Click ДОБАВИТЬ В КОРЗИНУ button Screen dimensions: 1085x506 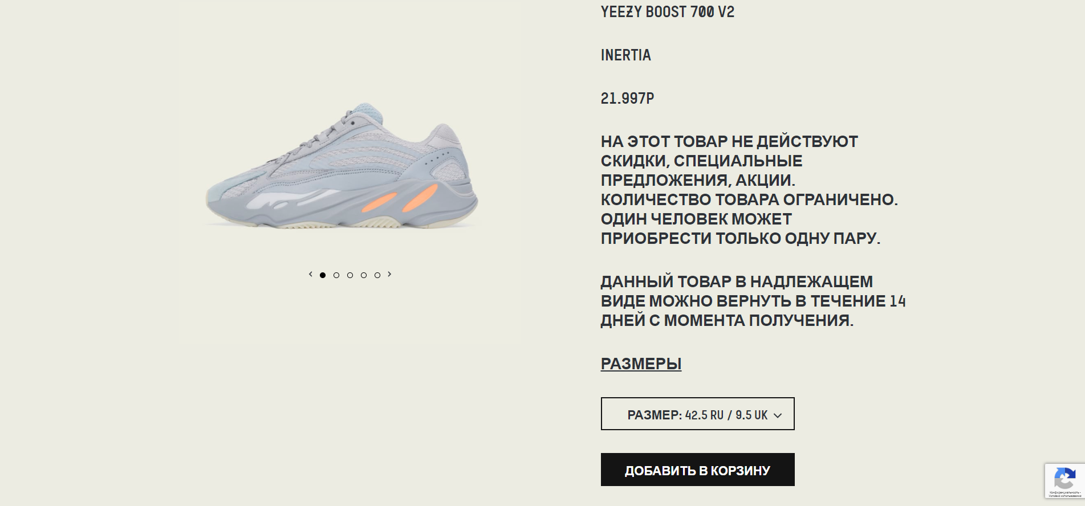coord(697,470)
